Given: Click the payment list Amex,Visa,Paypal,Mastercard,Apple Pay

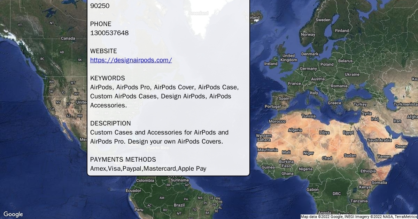Looking at the screenshot, I should [148, 169].
